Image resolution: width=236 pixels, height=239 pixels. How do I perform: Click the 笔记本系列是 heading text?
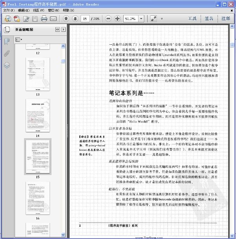[131, 93]
